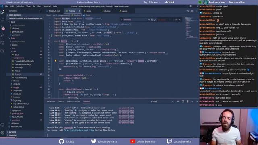This screenshot has height=145, width=258.
Task: Open the Explorer view in activity bar
Action: point(2,12)
